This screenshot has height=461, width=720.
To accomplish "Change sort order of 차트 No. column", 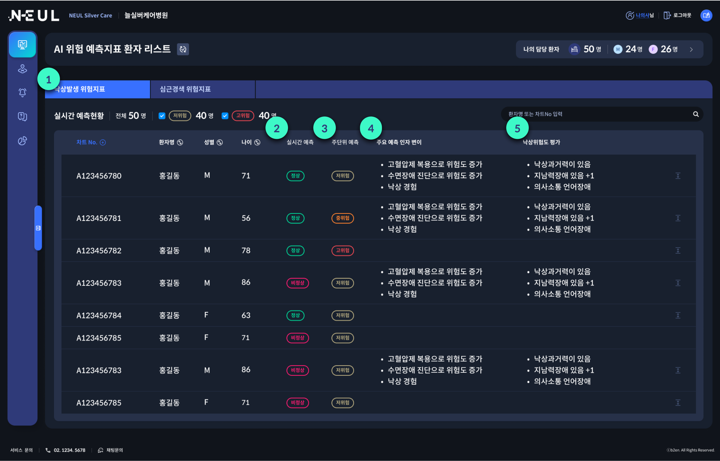I will click(x=103, y=142).
